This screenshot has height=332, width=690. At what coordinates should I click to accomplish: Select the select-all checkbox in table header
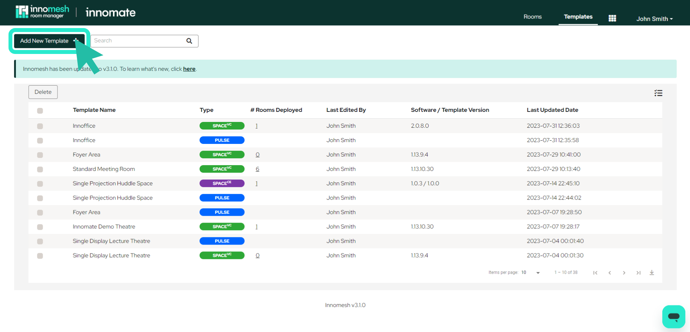40,111
